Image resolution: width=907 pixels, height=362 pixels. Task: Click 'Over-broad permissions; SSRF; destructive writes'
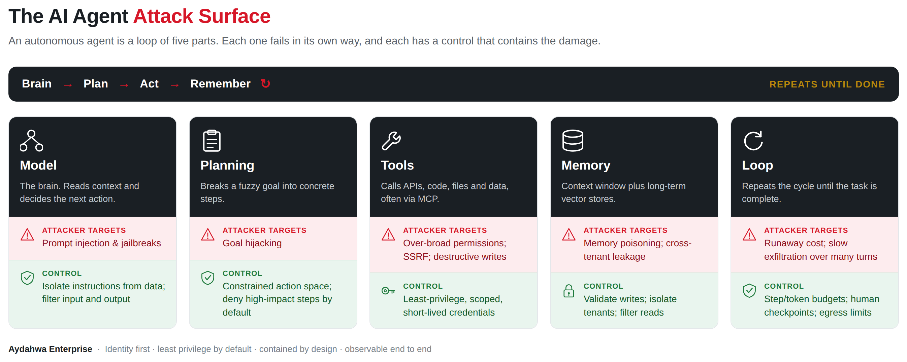(x=455, y=250)
